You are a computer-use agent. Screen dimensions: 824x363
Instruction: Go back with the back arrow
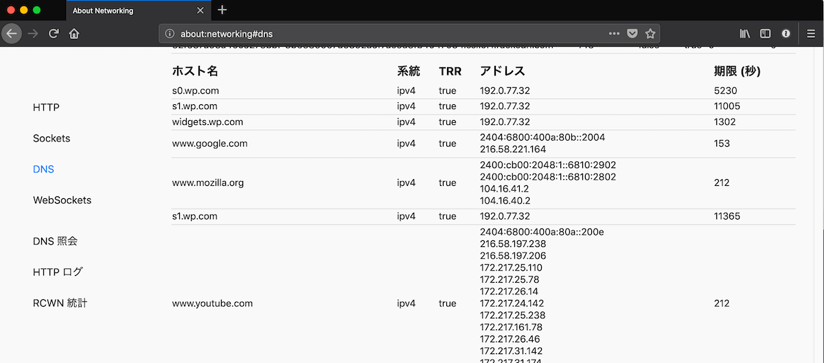12,33
